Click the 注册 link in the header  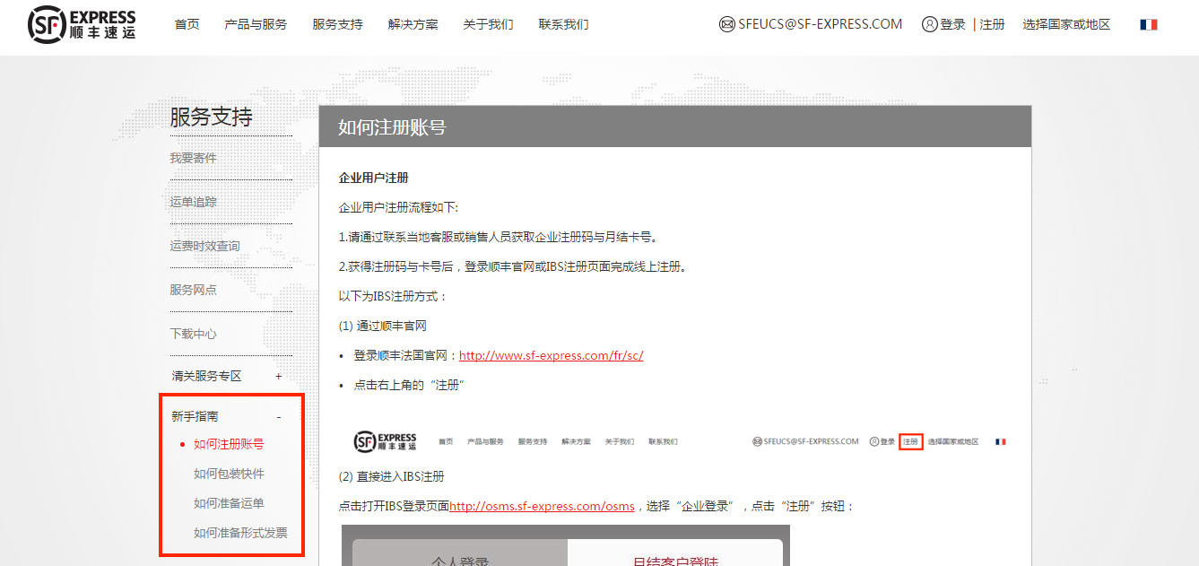click(992, 24)
